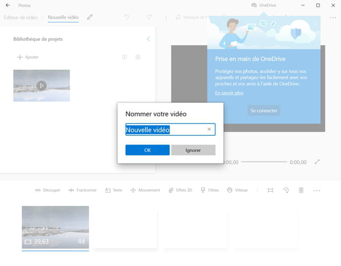Image resolution: width=341 pixels, height=266 pixels.
Task: Open the storyboard more options menu
Action: click(317, 191)
